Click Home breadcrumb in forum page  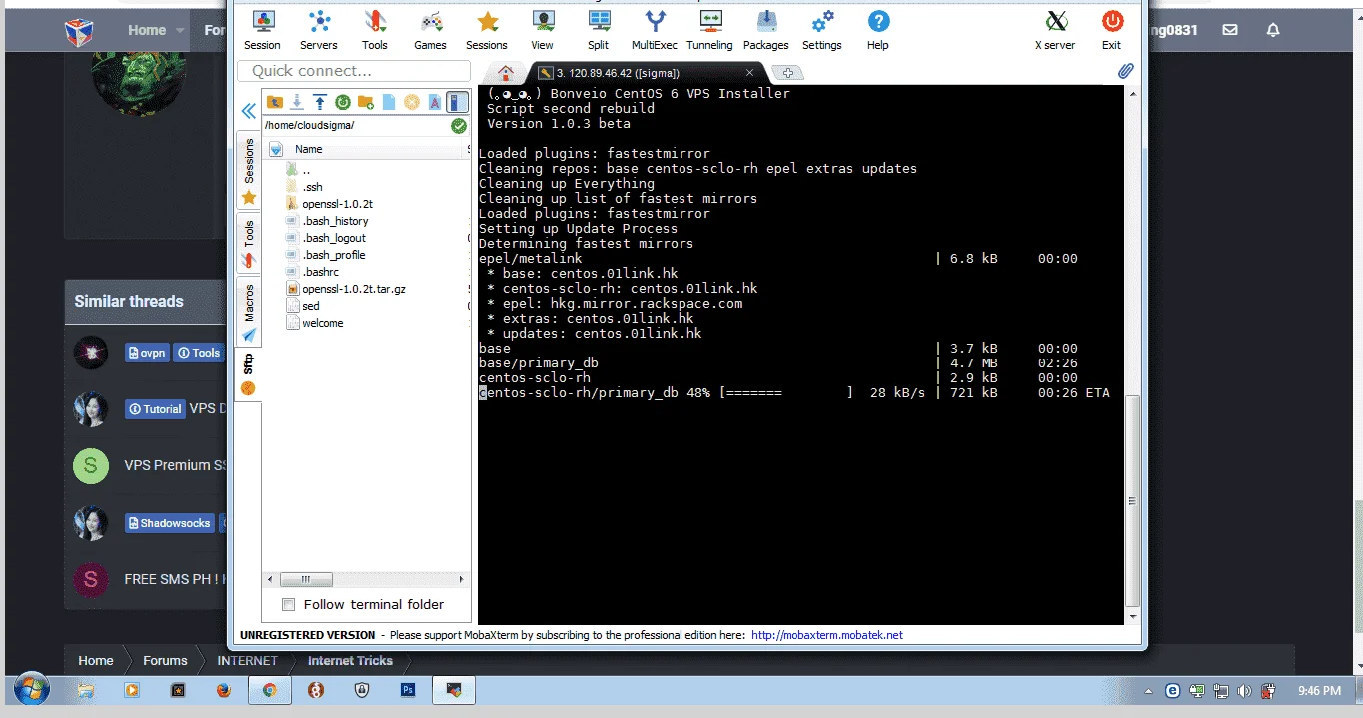96,660
